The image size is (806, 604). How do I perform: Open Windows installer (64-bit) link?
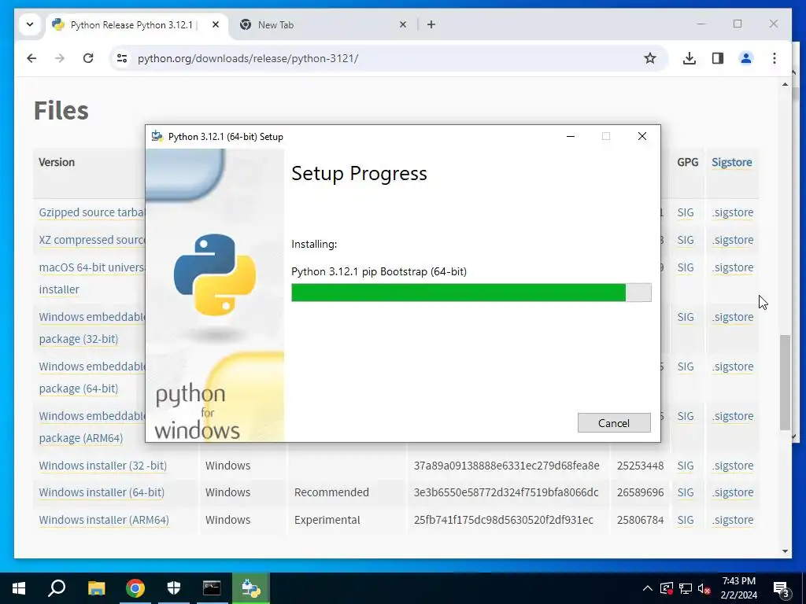[102, 492]
